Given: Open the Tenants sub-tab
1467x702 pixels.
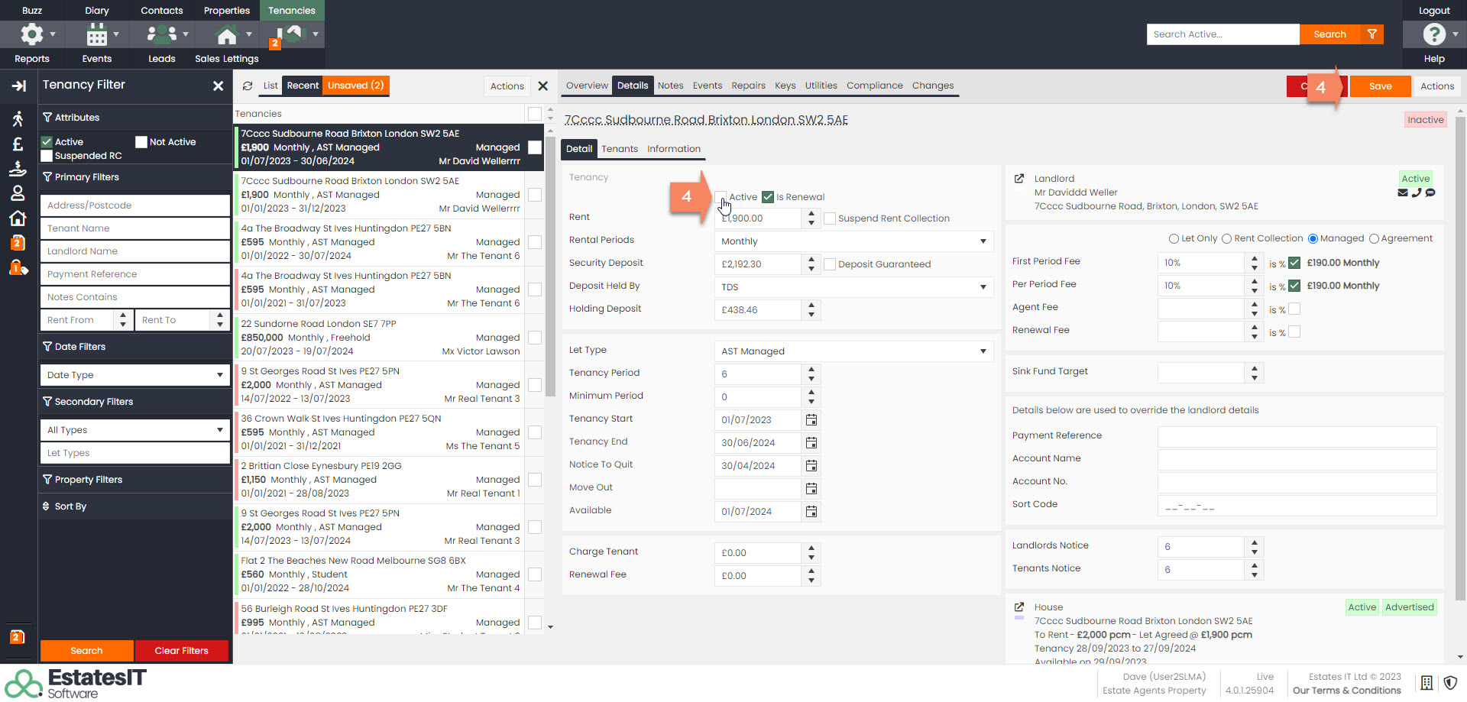Looking at the screenshot, I should [619, 149].
